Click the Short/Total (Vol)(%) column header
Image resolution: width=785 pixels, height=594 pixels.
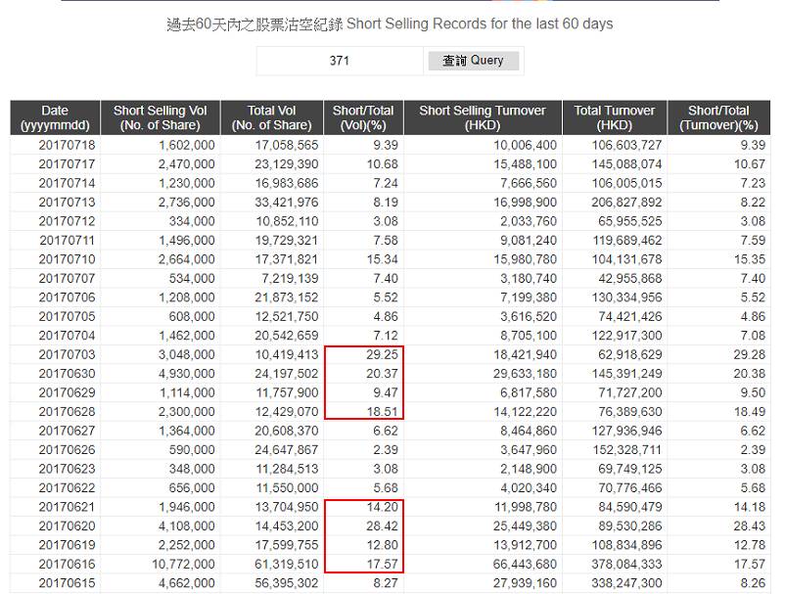pyautogui.click(x=363, y=117)
